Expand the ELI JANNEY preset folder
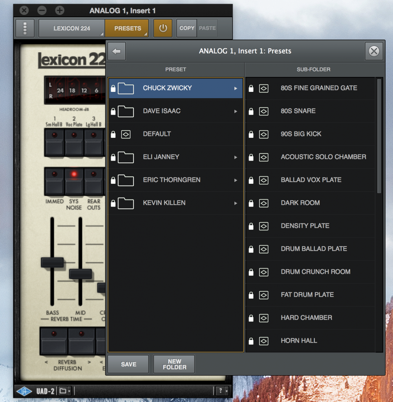Viewport: 393px width, 402px height. pos(235,157)
